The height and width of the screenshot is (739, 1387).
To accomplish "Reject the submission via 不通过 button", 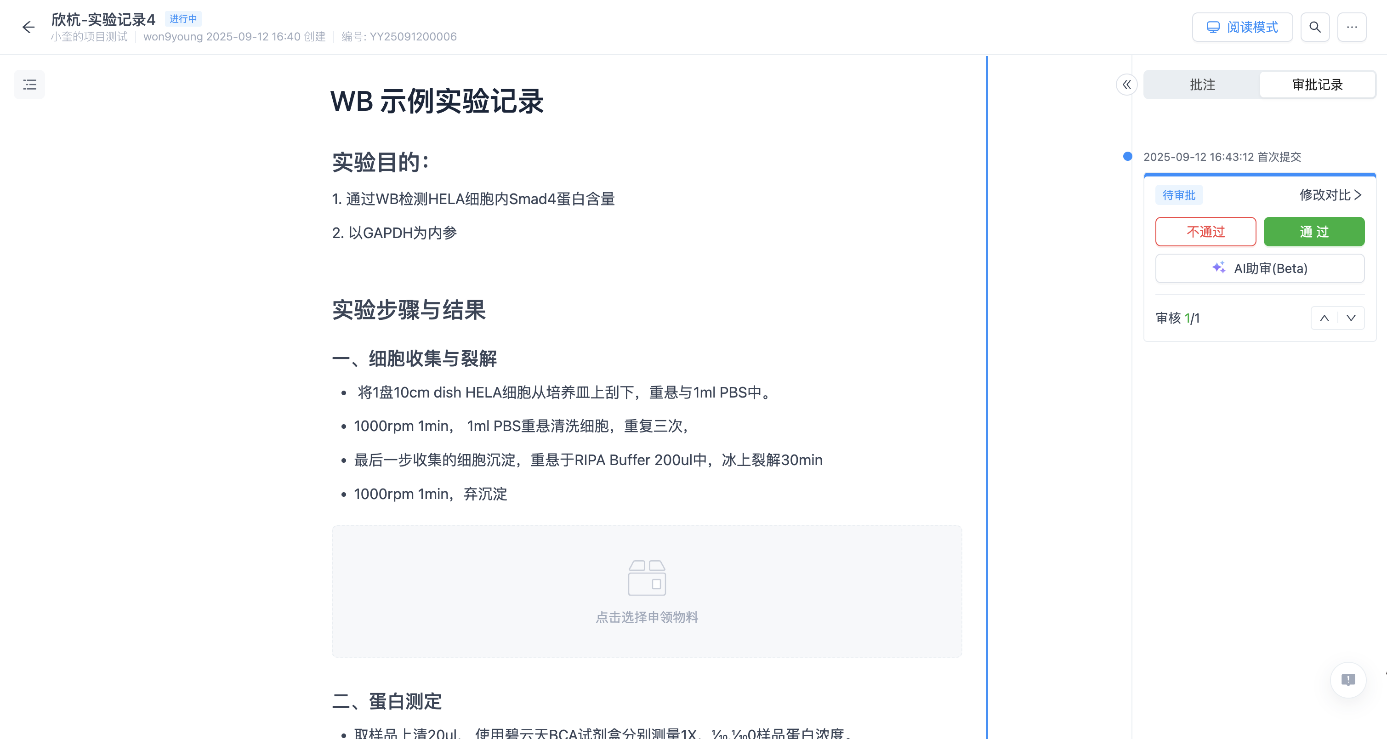I will coord(1205,232).
